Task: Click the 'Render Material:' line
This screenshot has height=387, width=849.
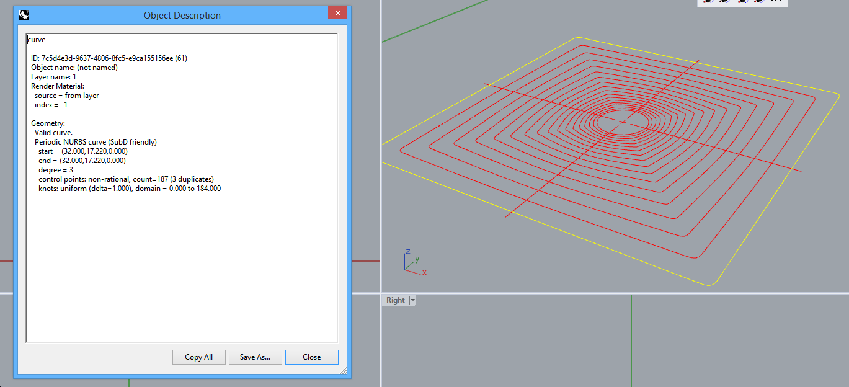Action: point(58,86)
